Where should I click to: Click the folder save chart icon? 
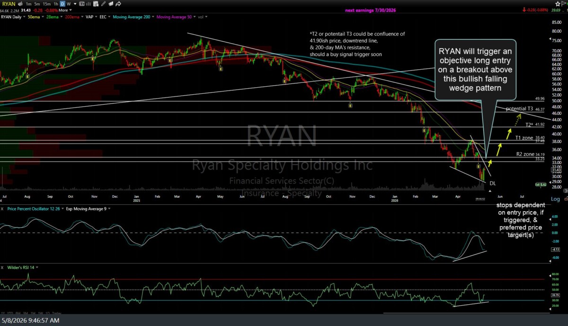coord(111,4)
